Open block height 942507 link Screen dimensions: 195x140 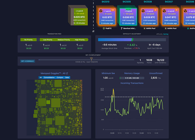click(169, 2)
